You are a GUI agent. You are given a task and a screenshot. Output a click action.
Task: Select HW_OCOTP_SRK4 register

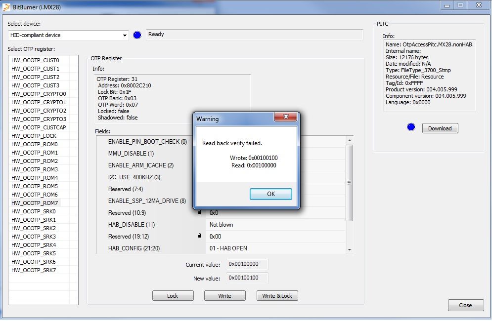[x=34, y=245]
